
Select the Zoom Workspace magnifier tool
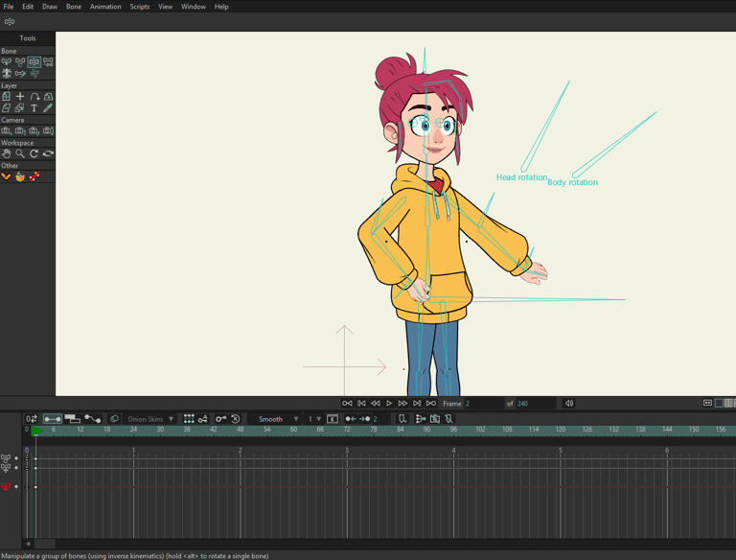point(20,153)
